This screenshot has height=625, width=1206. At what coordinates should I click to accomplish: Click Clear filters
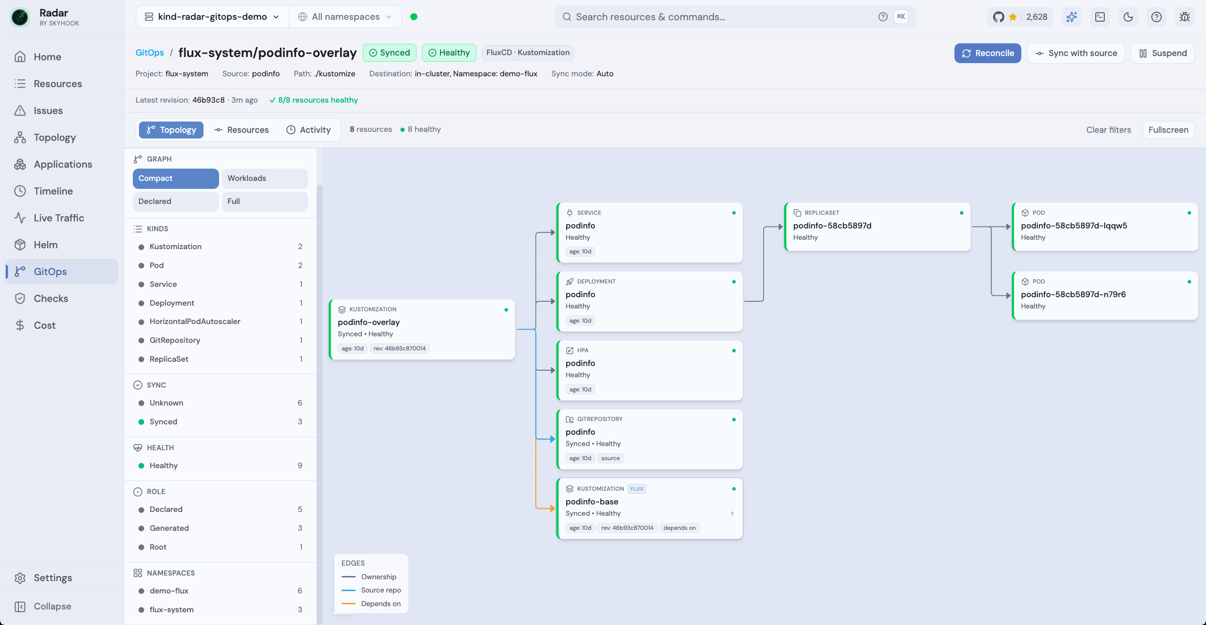point(1108,130)
